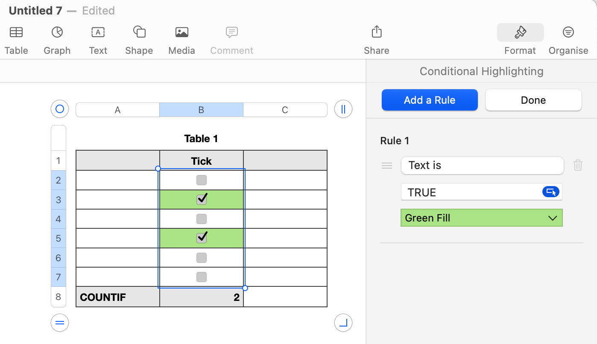Open the Green Fill style dropdown
This screenshot has width=597, height=344.
481,218
